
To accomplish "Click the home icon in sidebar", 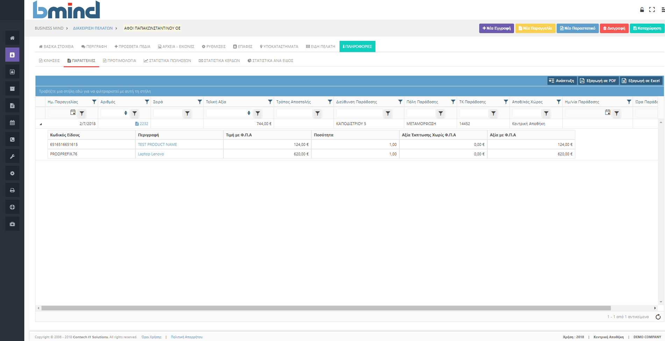I will pos(12,38).
